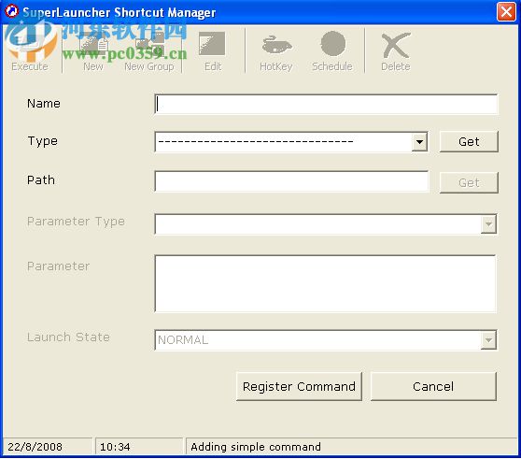Viewport: 521px width, 459px height.
Task: Click the New shortcut toolbar icon
Action: pos(93,51)
